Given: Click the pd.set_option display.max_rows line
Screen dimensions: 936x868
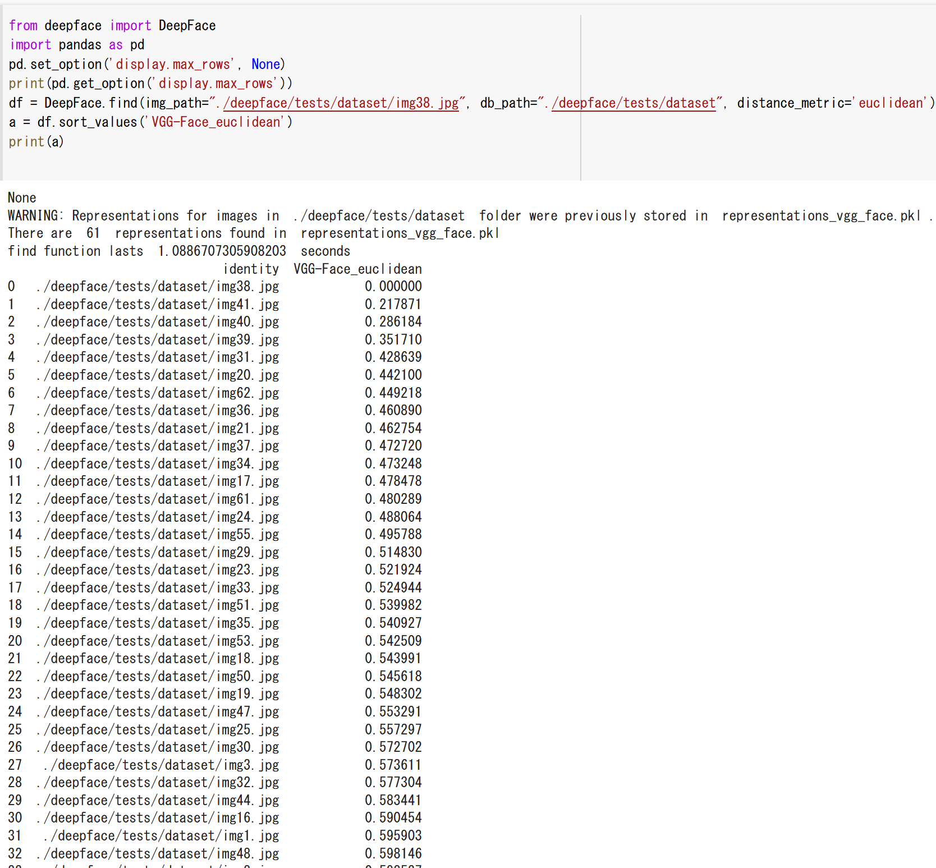Looking at the screenshot, I should 147,65.
